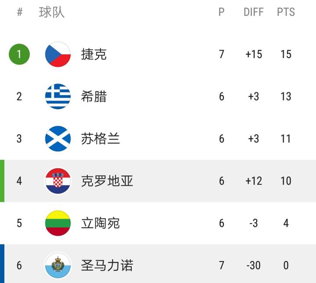The height and width of the screenshot is (283, 316).
Task: Select the highlighted 克罗地亚 row
Action: [x=158, y=181]
